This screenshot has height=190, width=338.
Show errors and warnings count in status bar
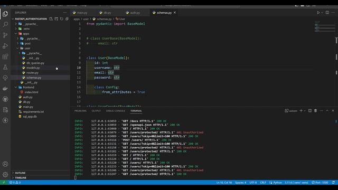coord(15,183)
